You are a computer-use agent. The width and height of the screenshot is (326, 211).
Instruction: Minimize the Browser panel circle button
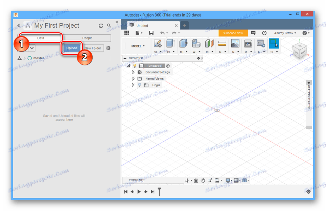(199, 58)
